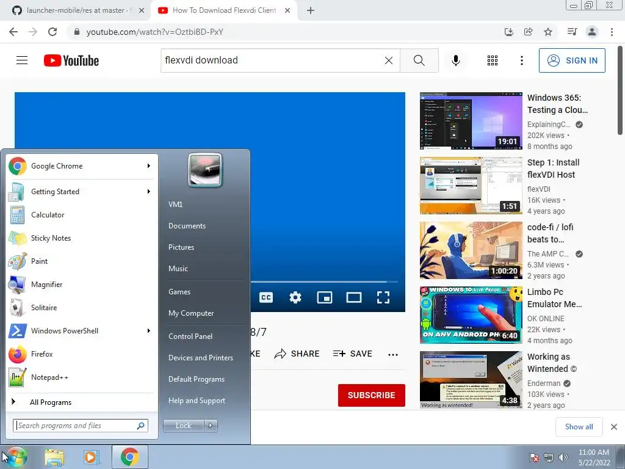625x469 pixels.
Task: Clear the search box with the X
Action: click(389, 60)
